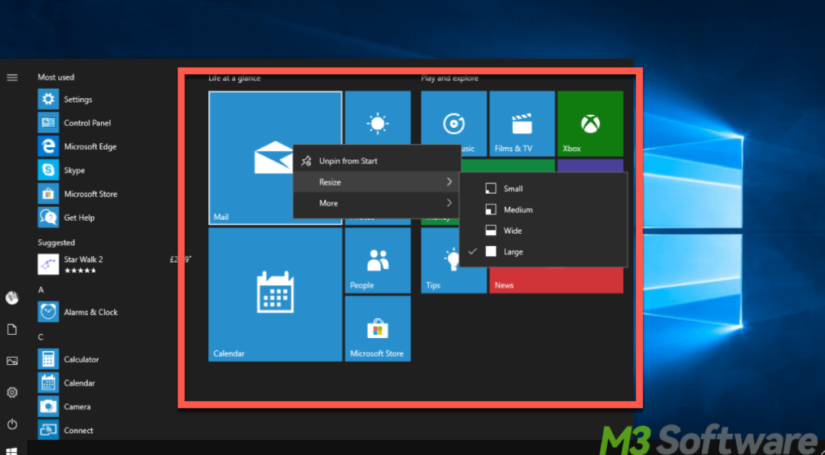This screenshot has width=825, height=455.
Task: Select the Wide tile size
Action: (x=543, y=231)
